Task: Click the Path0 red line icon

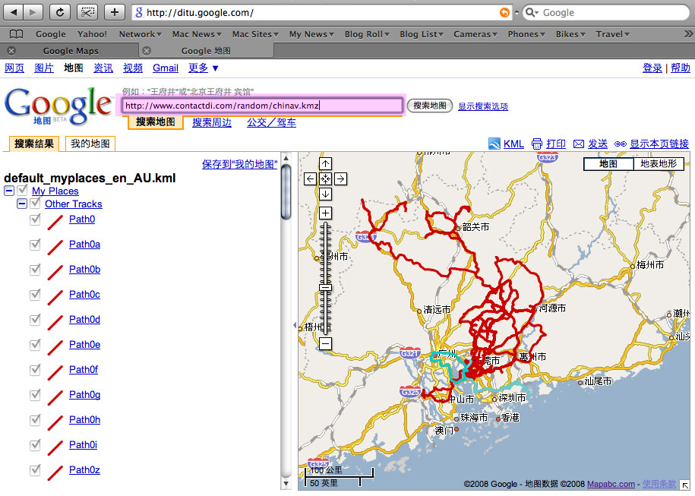Action: 55,222
